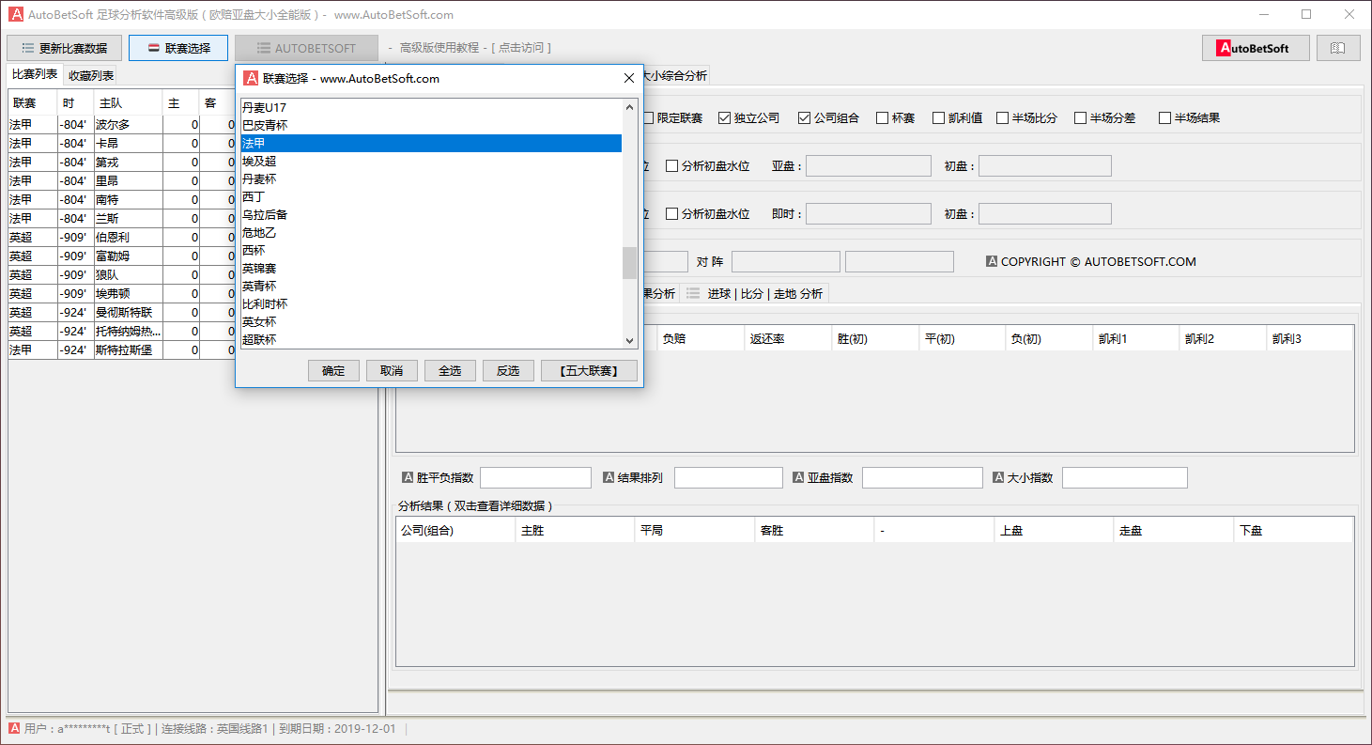The image size is (1372, 745).
Task: Open the 进球 | 比分 | 走地 分析 tab
Action: tap(754, 294)
